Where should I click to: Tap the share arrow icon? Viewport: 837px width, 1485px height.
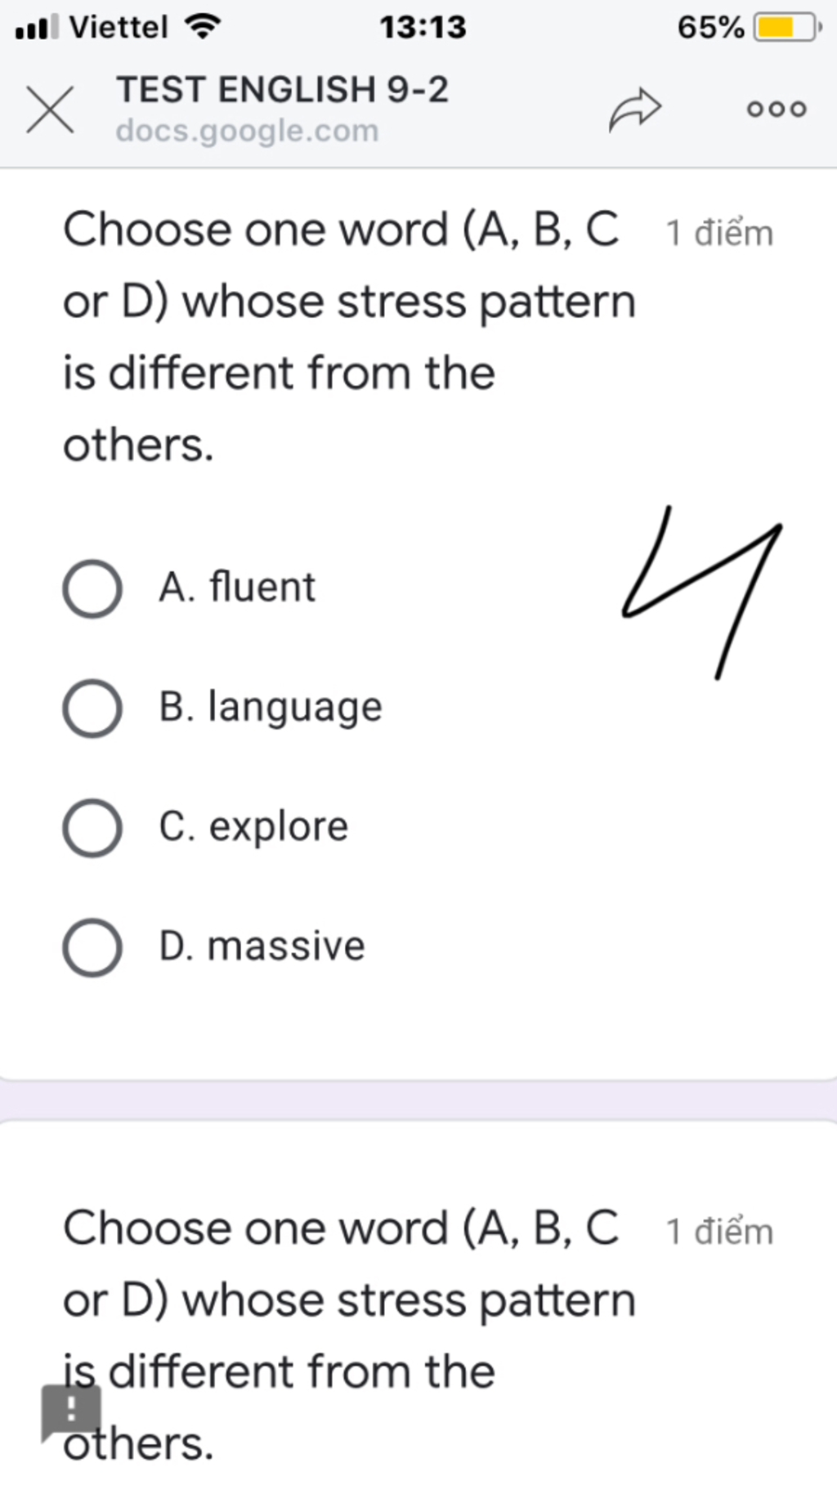coord(634,110)
